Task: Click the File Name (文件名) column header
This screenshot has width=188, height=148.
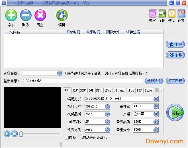Action: pyautogui.click(x=32, y=32)
